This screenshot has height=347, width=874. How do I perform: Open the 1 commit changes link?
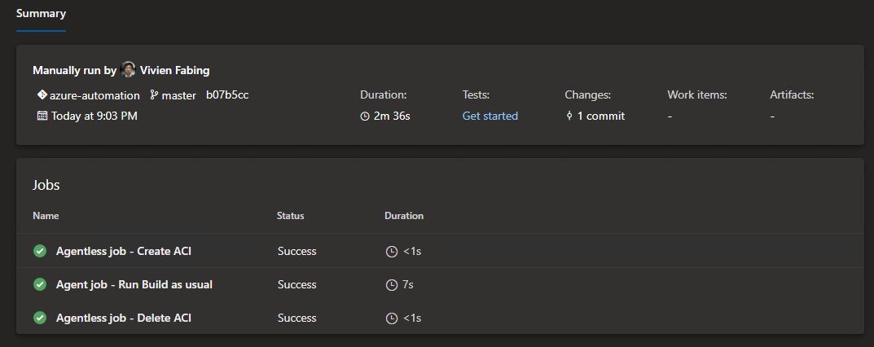click(x=601, y=116)
